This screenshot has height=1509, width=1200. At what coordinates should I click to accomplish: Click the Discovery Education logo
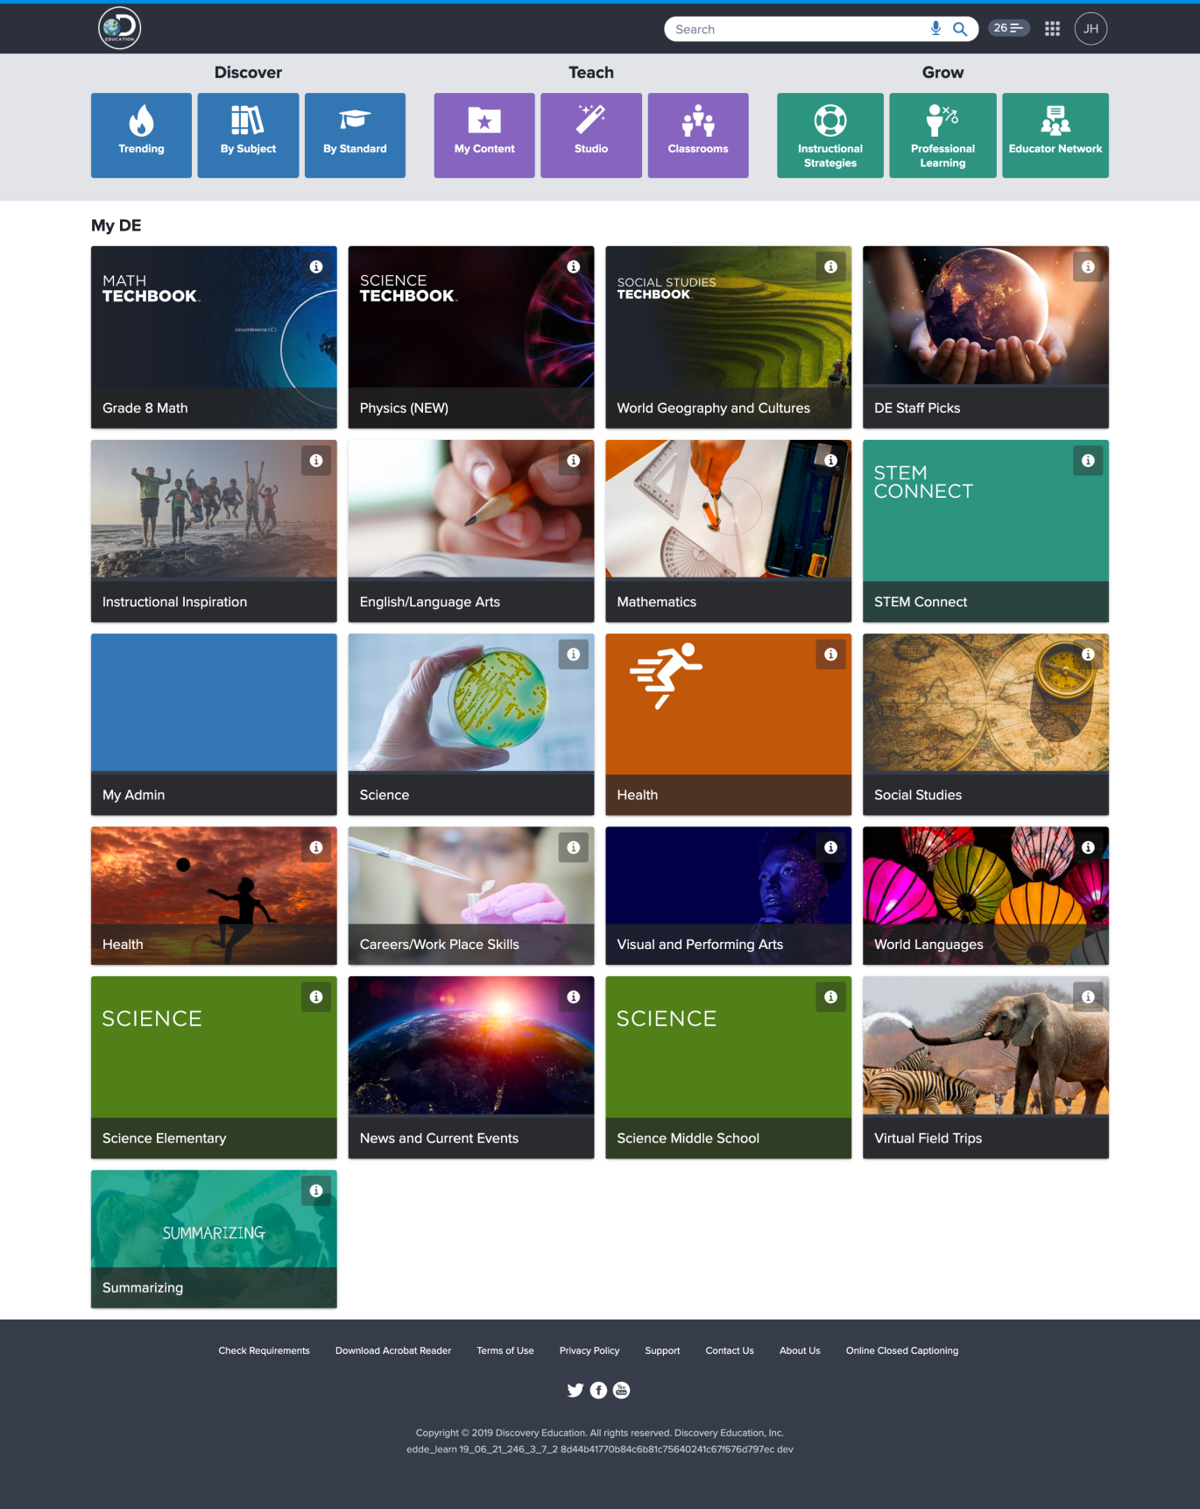(x=119, y=28)
